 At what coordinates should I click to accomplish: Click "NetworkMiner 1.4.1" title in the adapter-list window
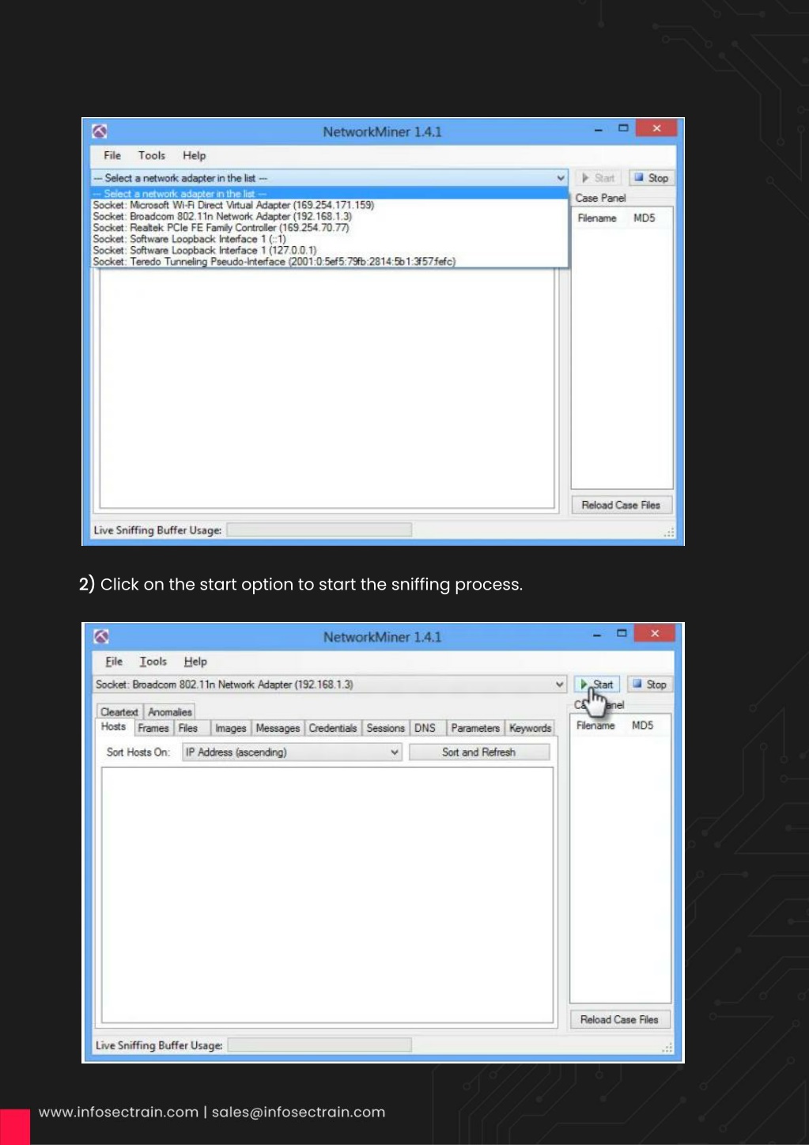(x=382, y=132)
